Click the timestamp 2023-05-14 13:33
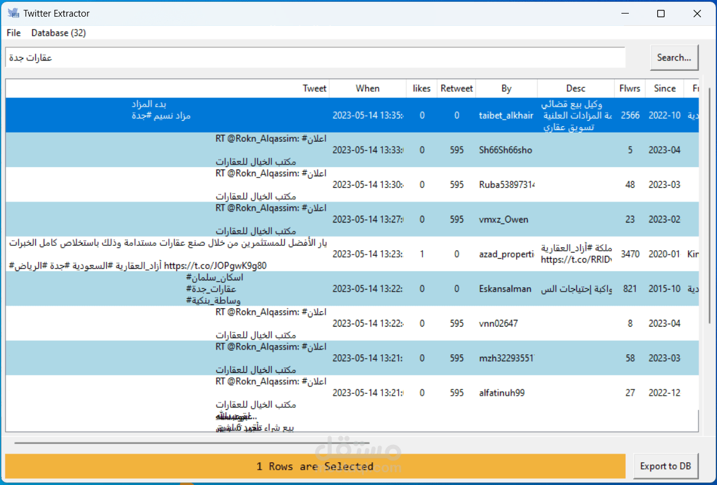 point(367,150)
